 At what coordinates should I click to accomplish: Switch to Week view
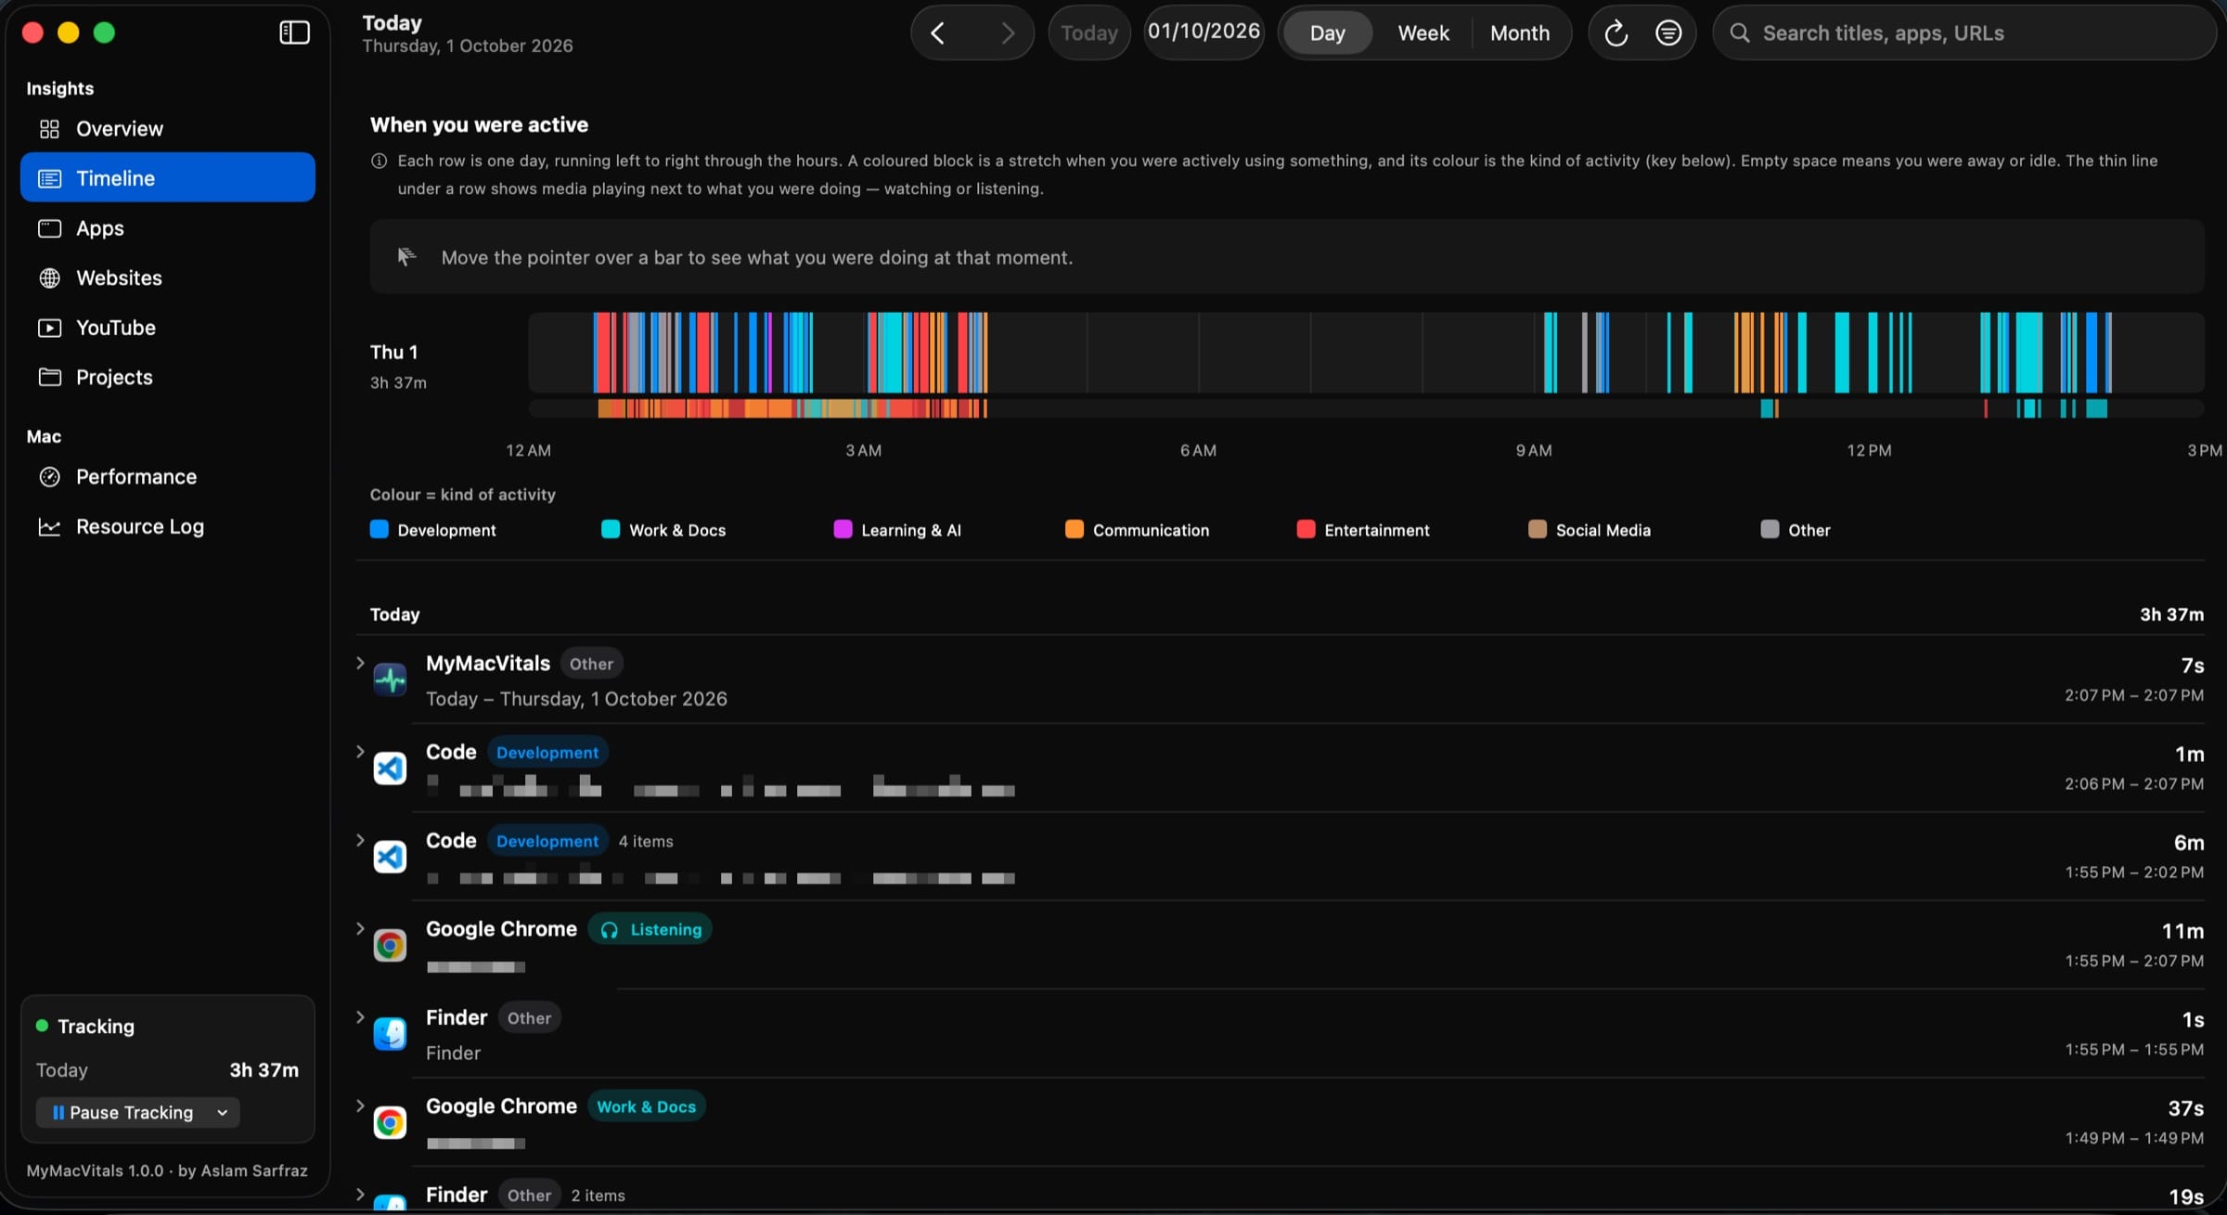pyautogui.click(x=1423, y=33)
